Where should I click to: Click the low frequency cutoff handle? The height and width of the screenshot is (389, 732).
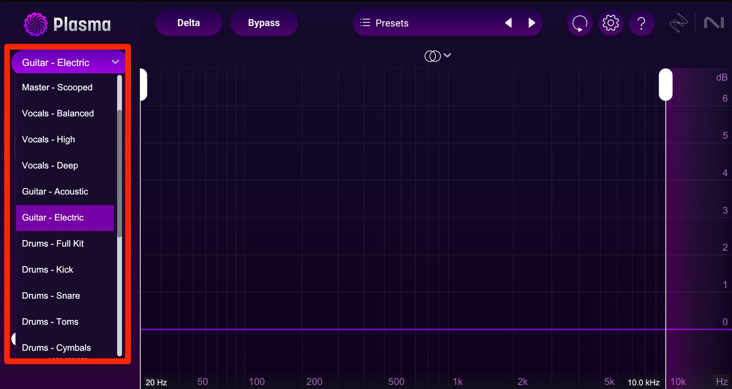(x=143, y=85)
